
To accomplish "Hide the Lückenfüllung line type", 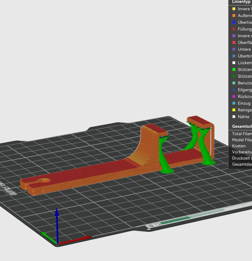I will [x=244, y=63].
